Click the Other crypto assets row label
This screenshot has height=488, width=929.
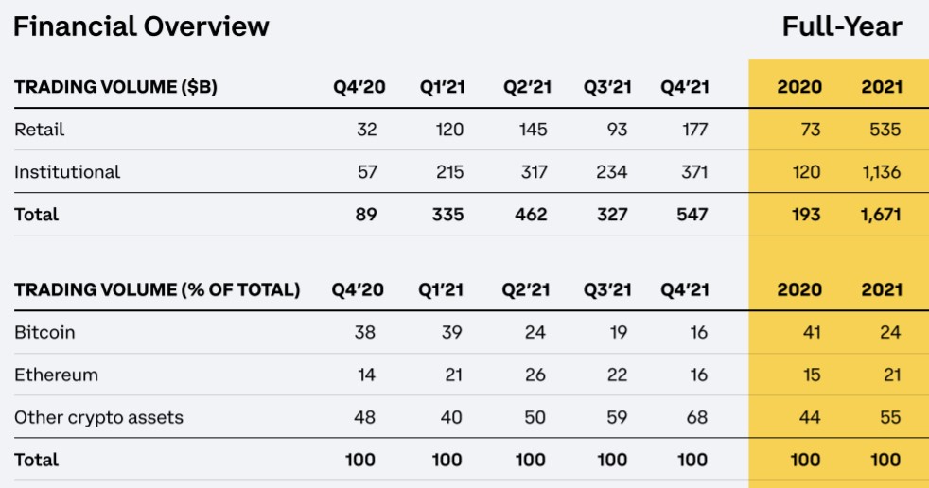point(98,417)
